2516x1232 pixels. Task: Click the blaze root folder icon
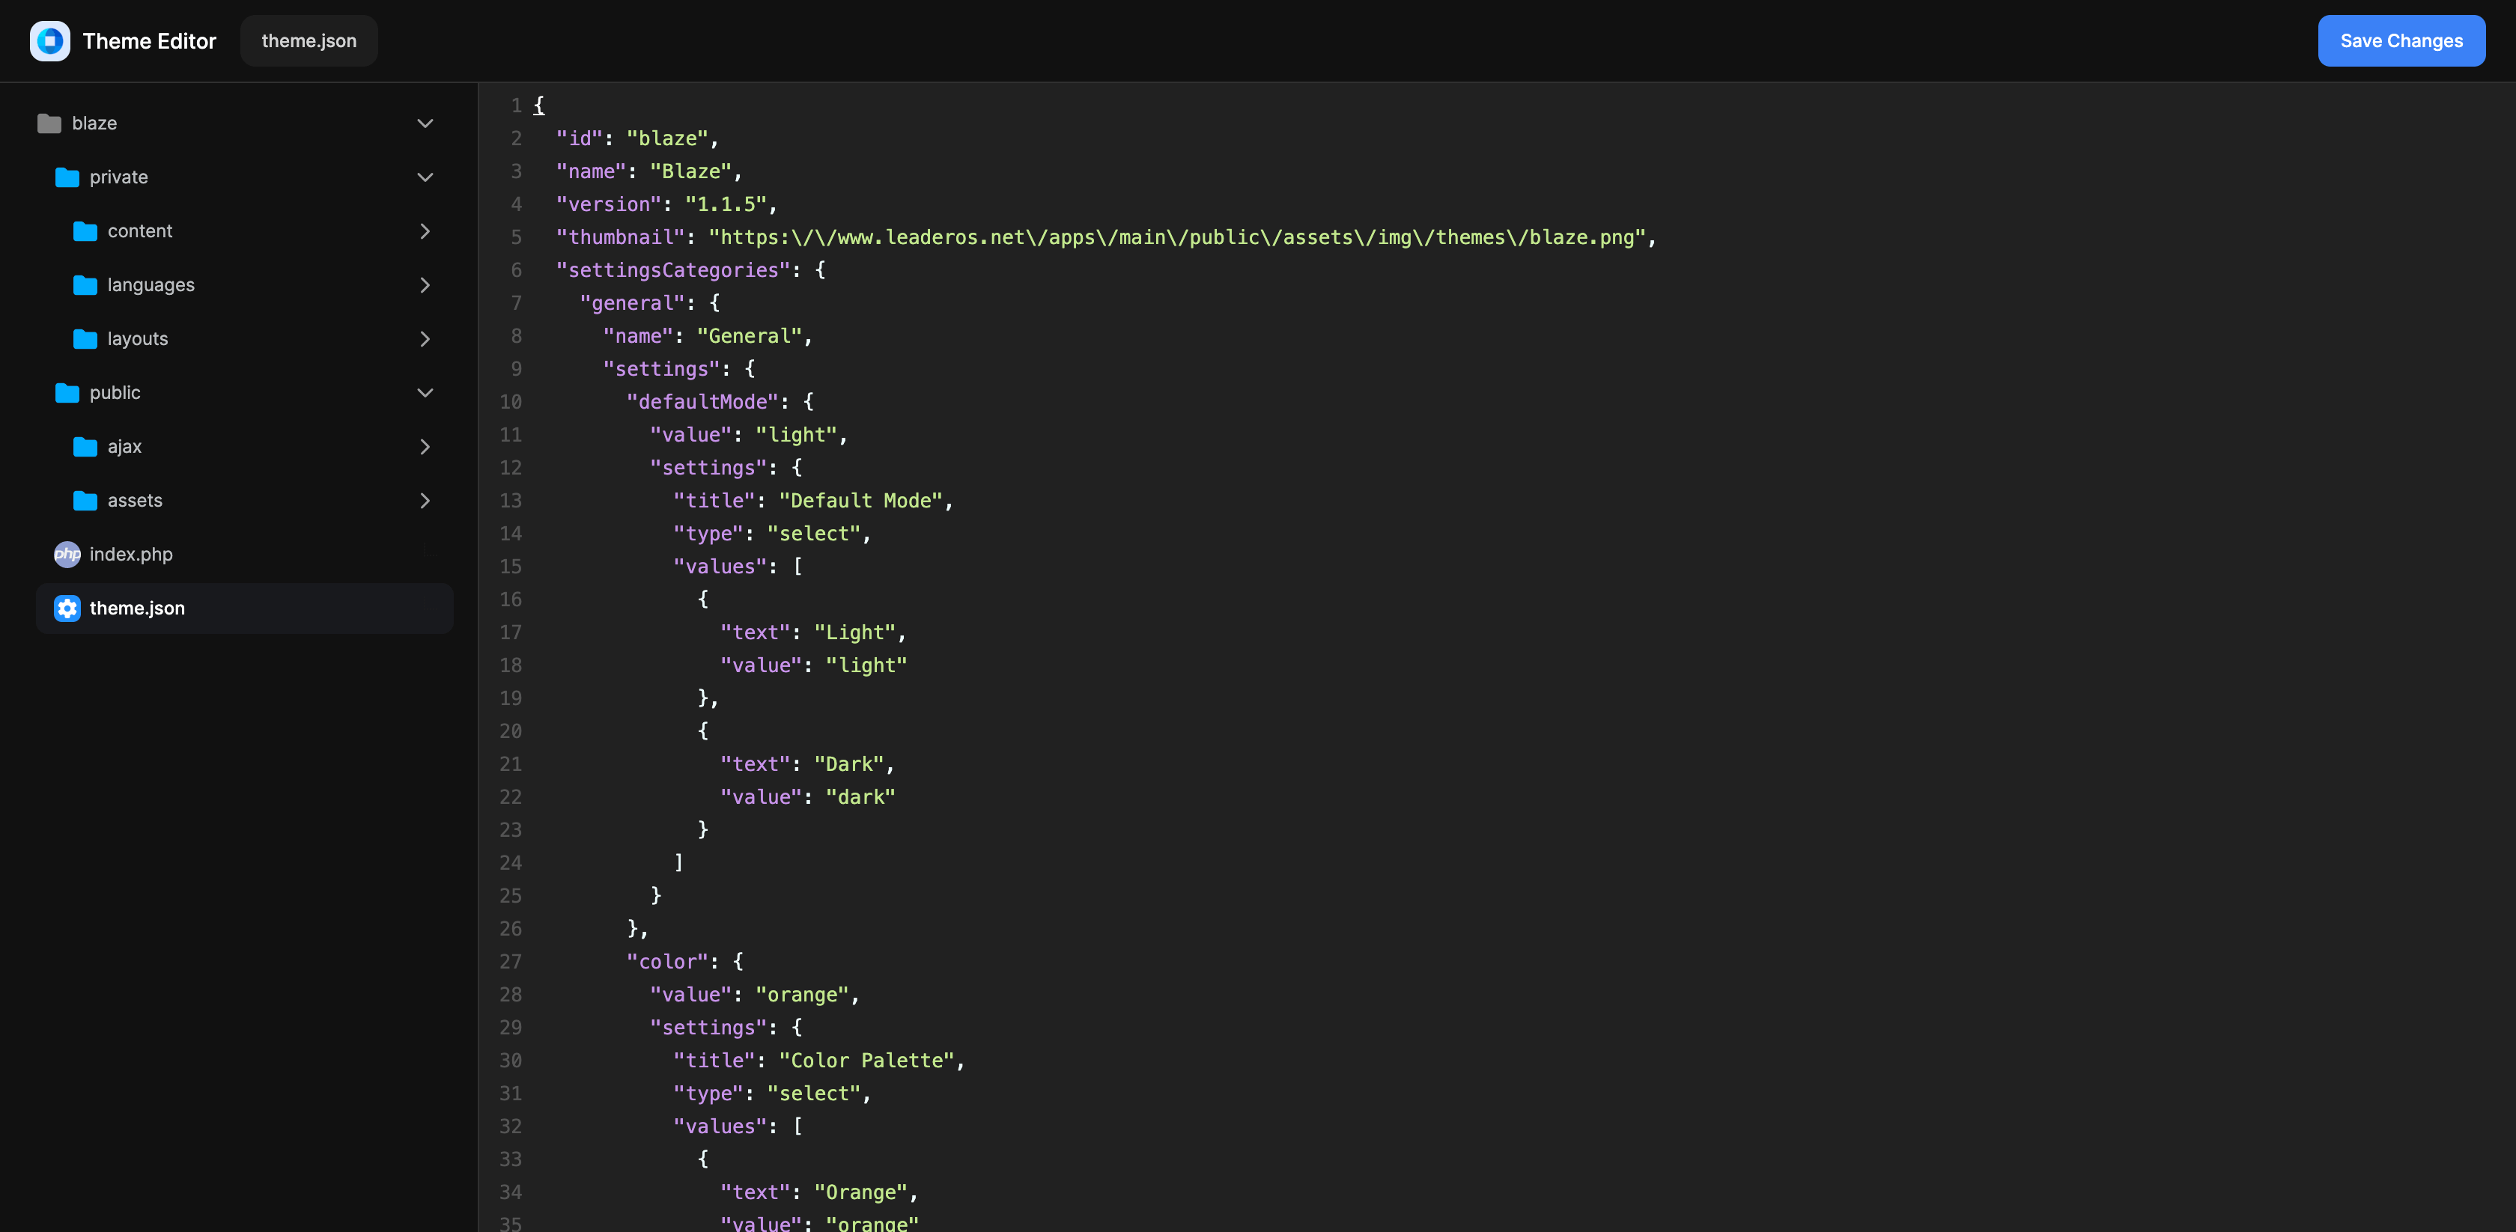(x=49, y=124)
